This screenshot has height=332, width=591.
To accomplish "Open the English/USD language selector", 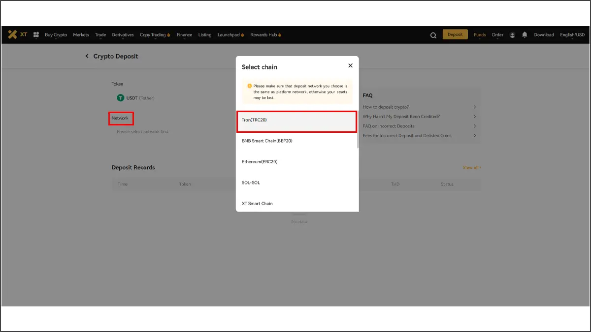I will tap(572, 35).
